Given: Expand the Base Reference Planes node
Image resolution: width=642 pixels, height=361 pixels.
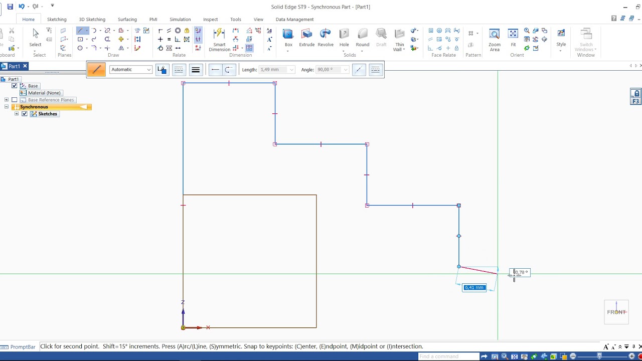Looking at the screenshot, I should tap(7, 100).
